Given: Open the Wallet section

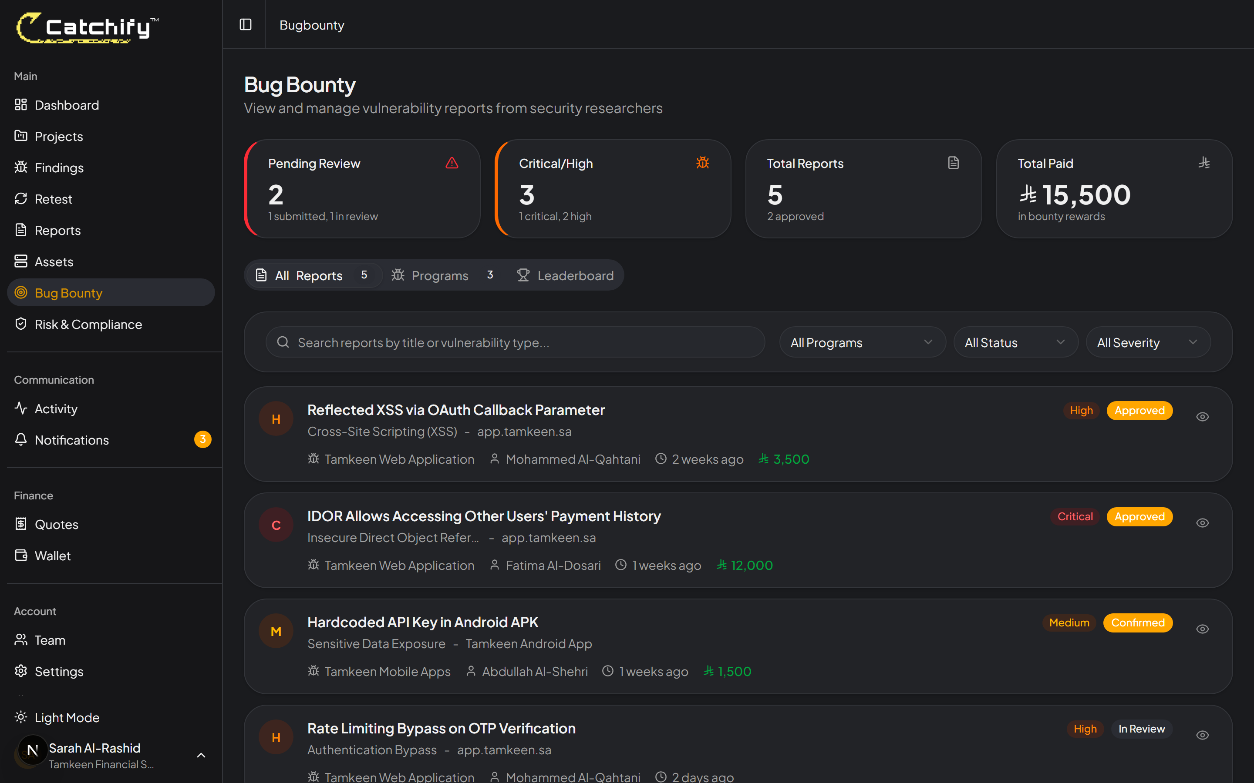Looking at the screenshot, I should [x=52, y=555].
